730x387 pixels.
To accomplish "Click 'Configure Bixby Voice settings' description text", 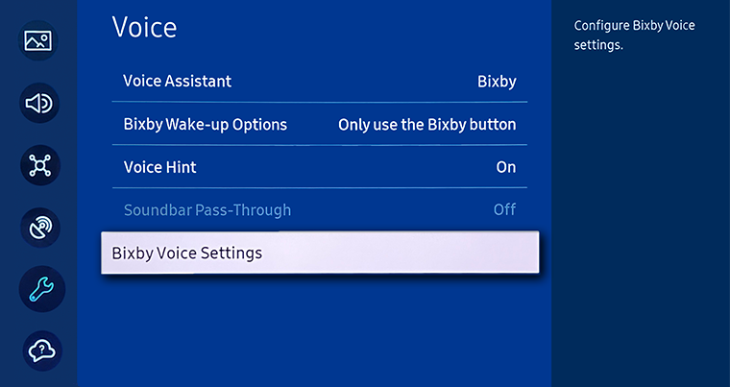I will pyautogui.click(x=634, y=35).
